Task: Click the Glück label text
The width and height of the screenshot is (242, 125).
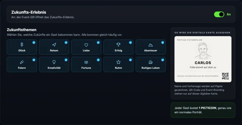Action: pyautogui.click(x=22, y=51)
